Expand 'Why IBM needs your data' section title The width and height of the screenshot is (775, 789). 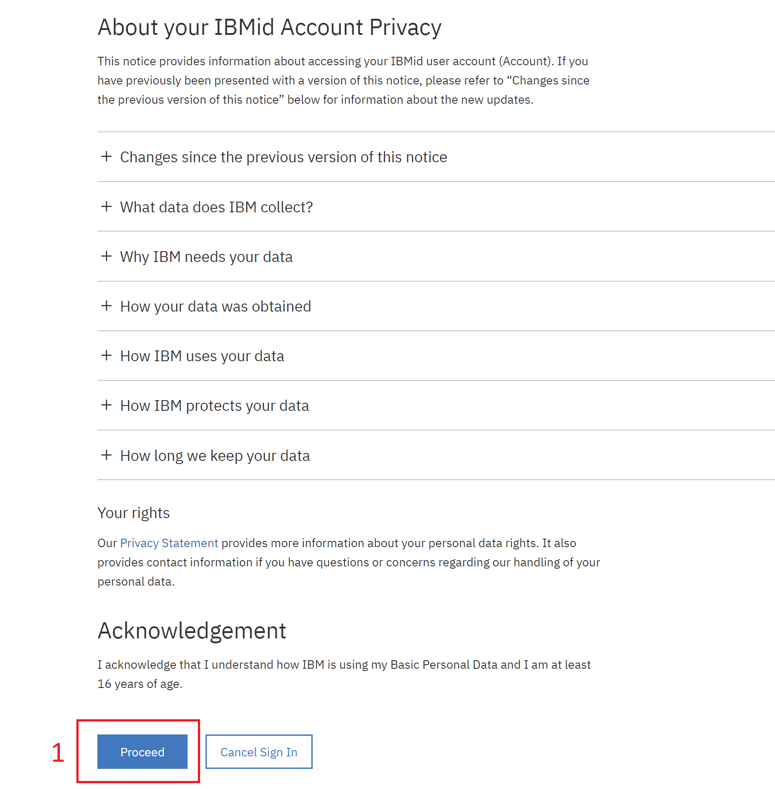point(206,257)
